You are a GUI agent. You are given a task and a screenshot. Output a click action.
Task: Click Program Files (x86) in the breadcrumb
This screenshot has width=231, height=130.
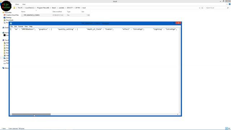pos(43,8)
